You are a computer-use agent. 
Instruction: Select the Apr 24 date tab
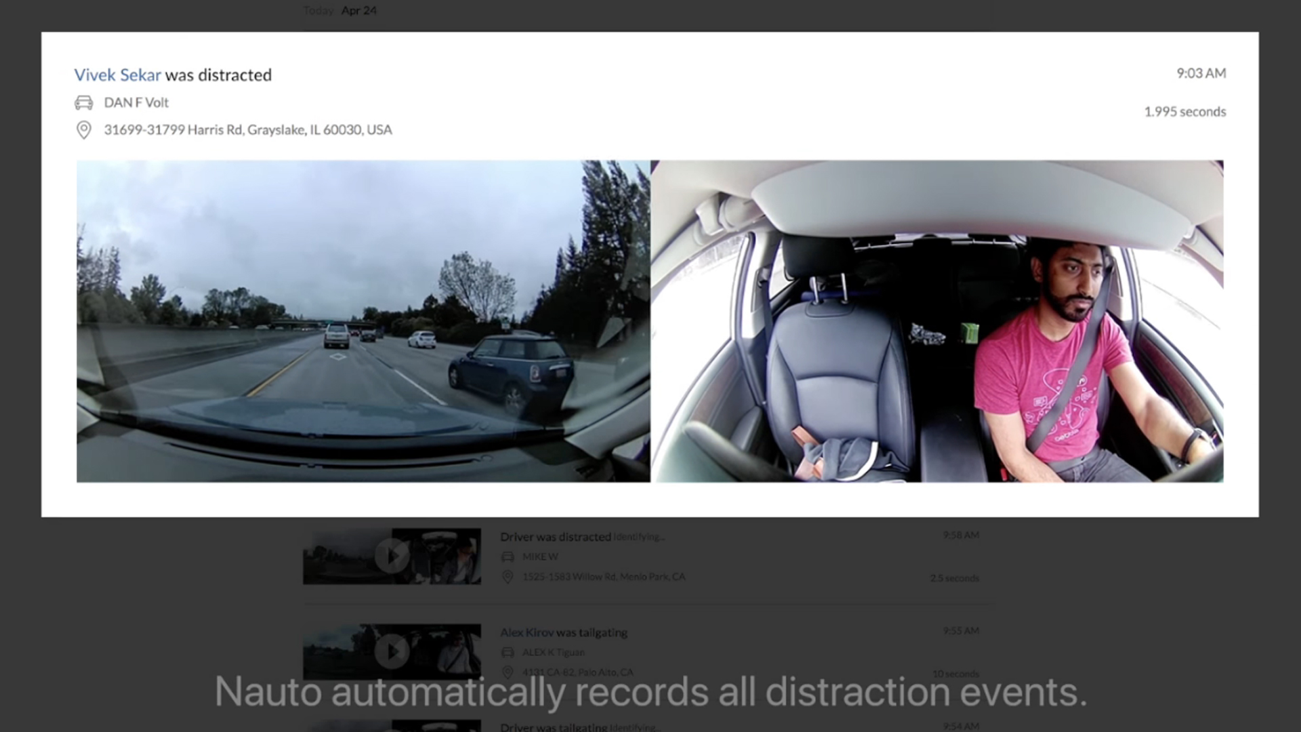click(x=359, y=10)
